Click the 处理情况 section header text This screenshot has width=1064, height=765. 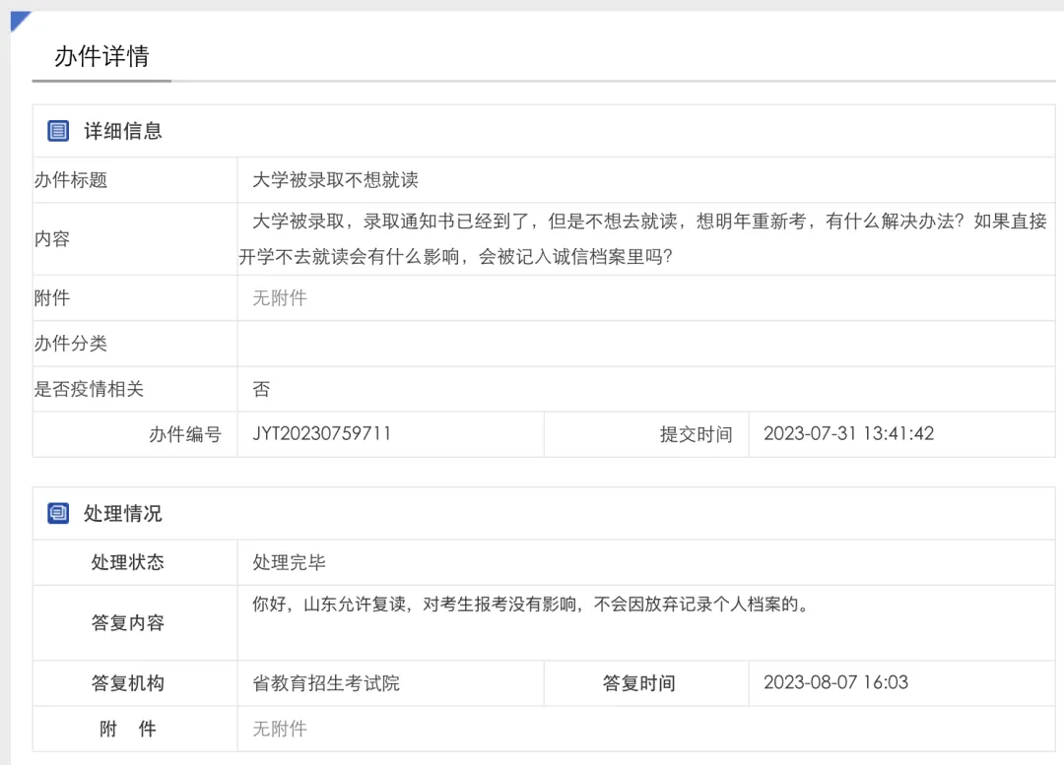click(x=123, y=513)
